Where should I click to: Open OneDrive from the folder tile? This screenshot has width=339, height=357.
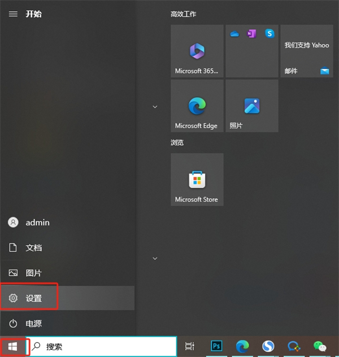(234, 34)
